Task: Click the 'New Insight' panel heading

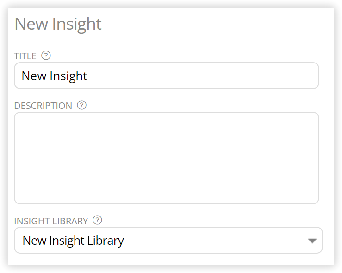Action: tap(58, 25)
